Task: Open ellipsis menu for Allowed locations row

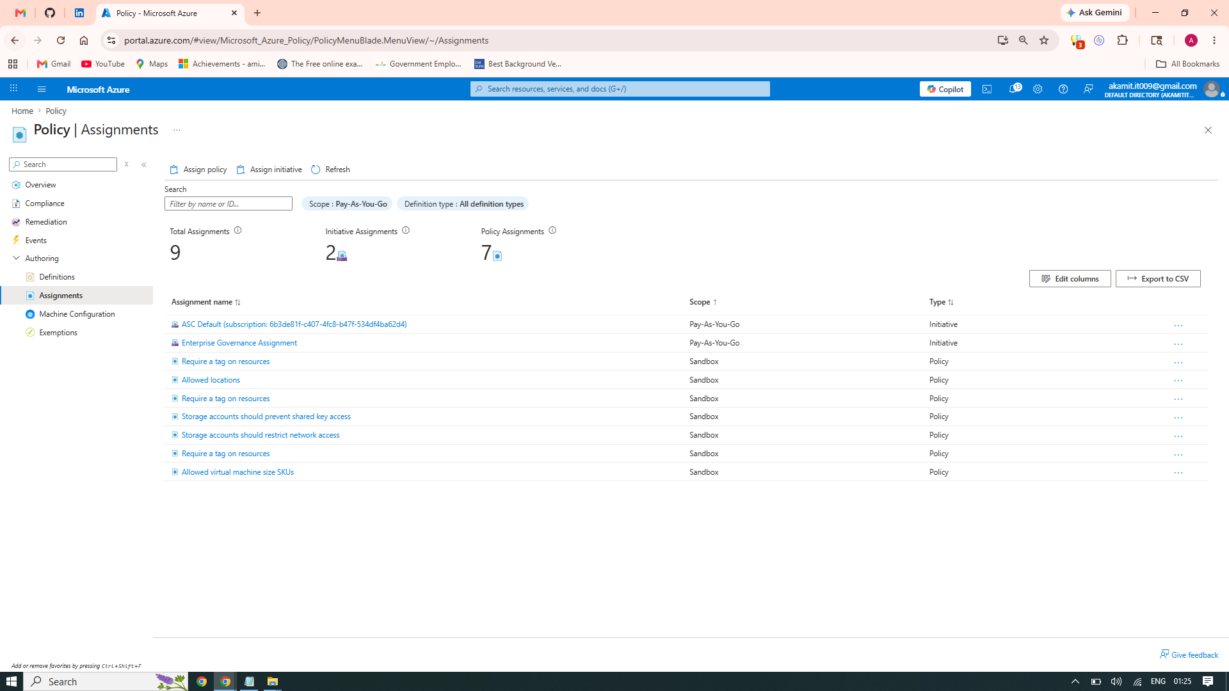Action: pyautogui.click(x=1178, y=381)
